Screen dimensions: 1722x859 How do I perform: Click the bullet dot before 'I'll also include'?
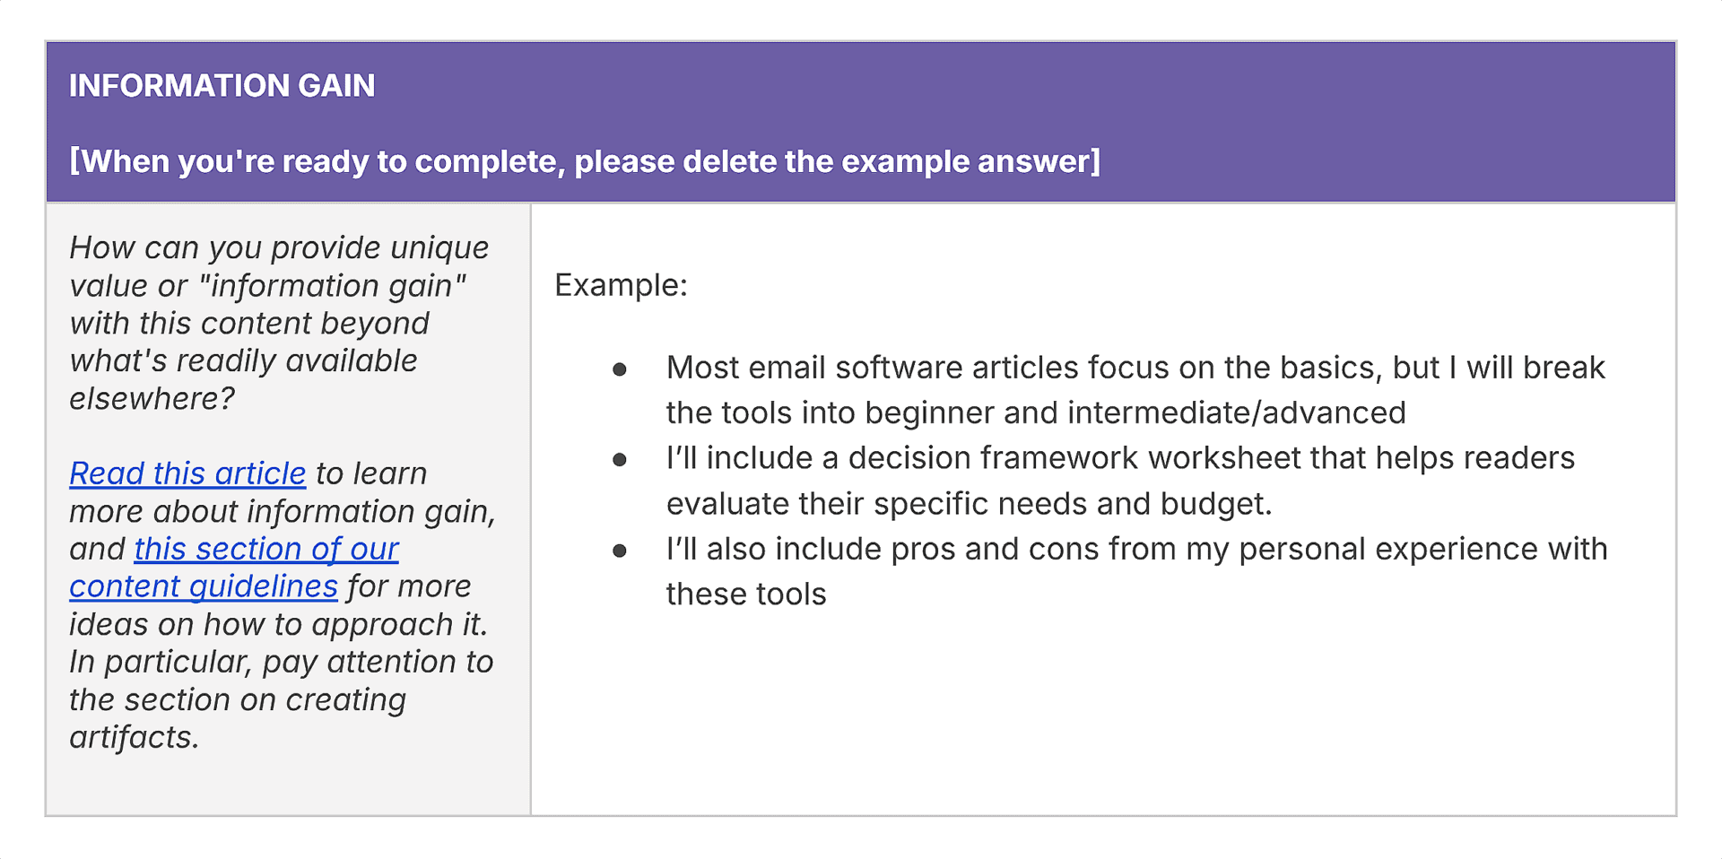[619, 551]
